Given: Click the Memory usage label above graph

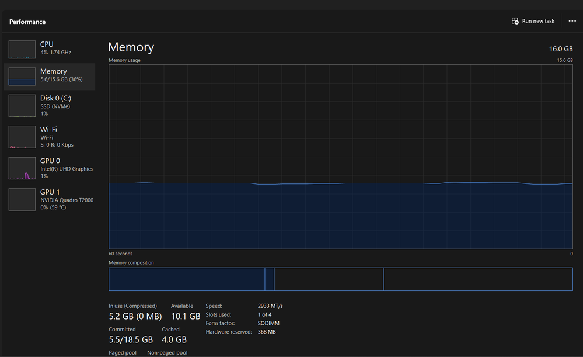Looking at the screenshot, I should (124, 60).
